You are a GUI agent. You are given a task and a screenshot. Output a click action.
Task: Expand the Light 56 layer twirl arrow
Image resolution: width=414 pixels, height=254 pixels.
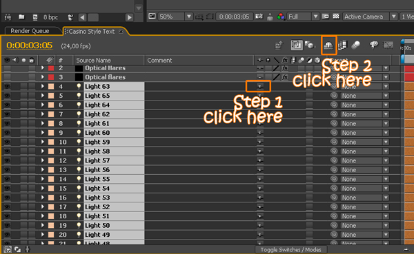click(x=43, y=170)
